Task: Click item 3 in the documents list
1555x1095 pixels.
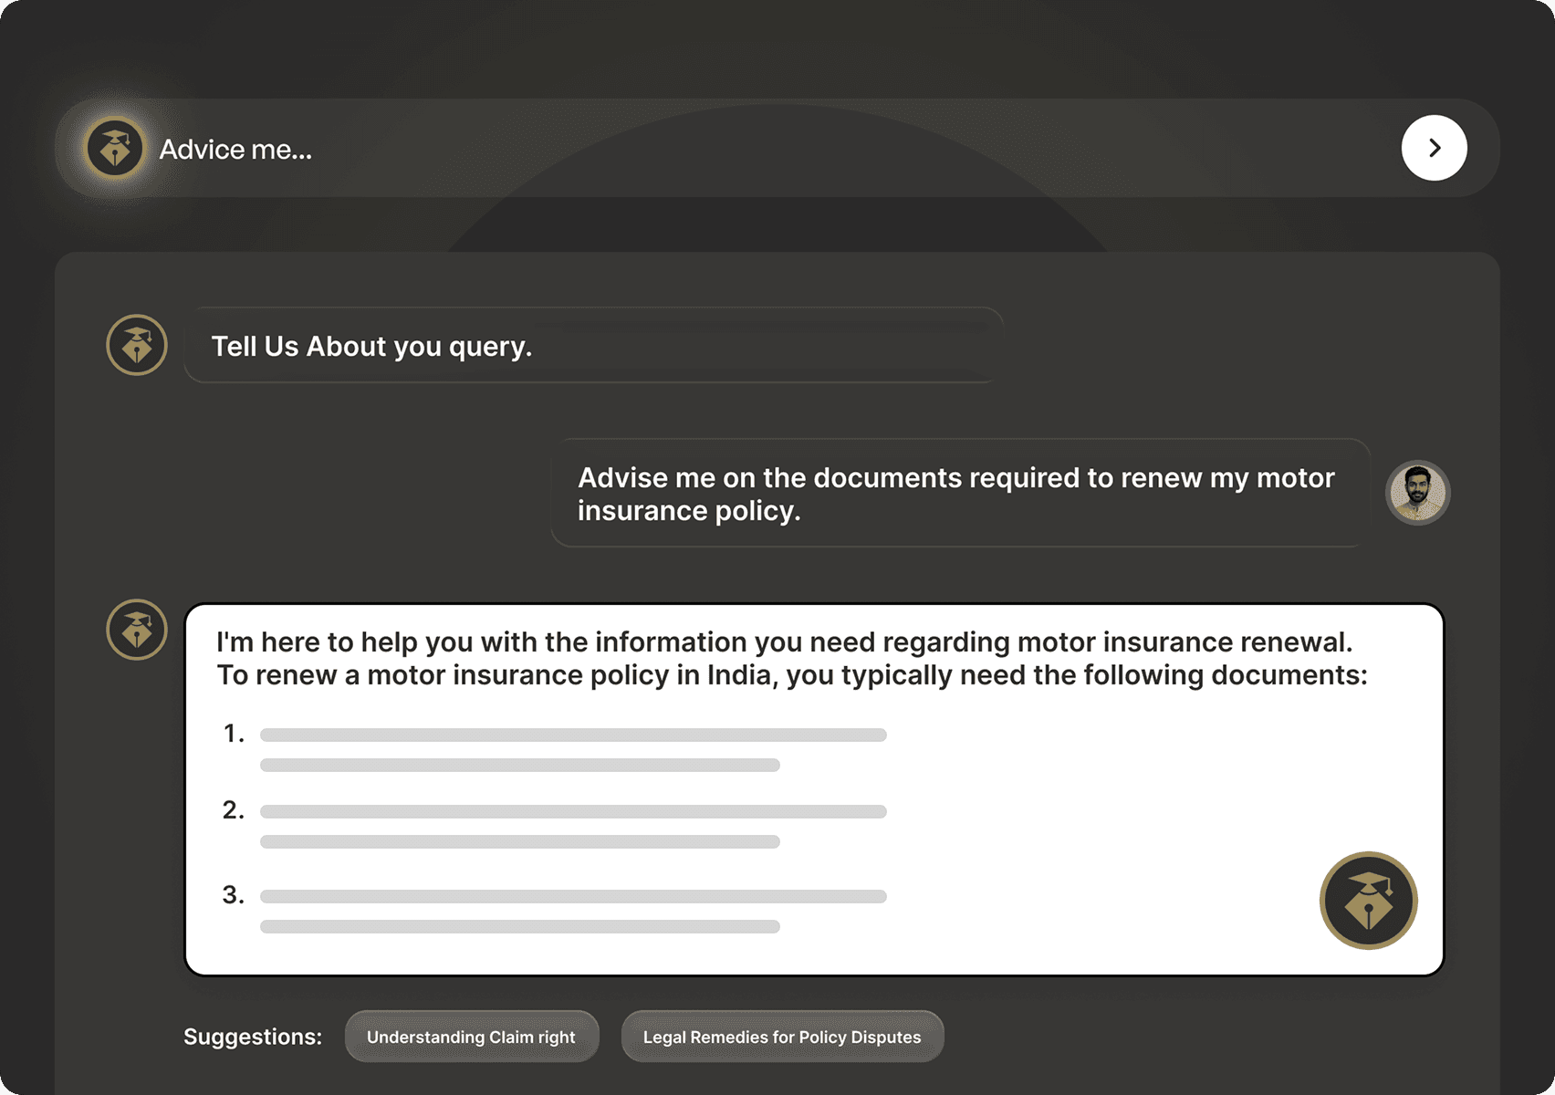Action: pyautogui.click(x=573, y=895)
